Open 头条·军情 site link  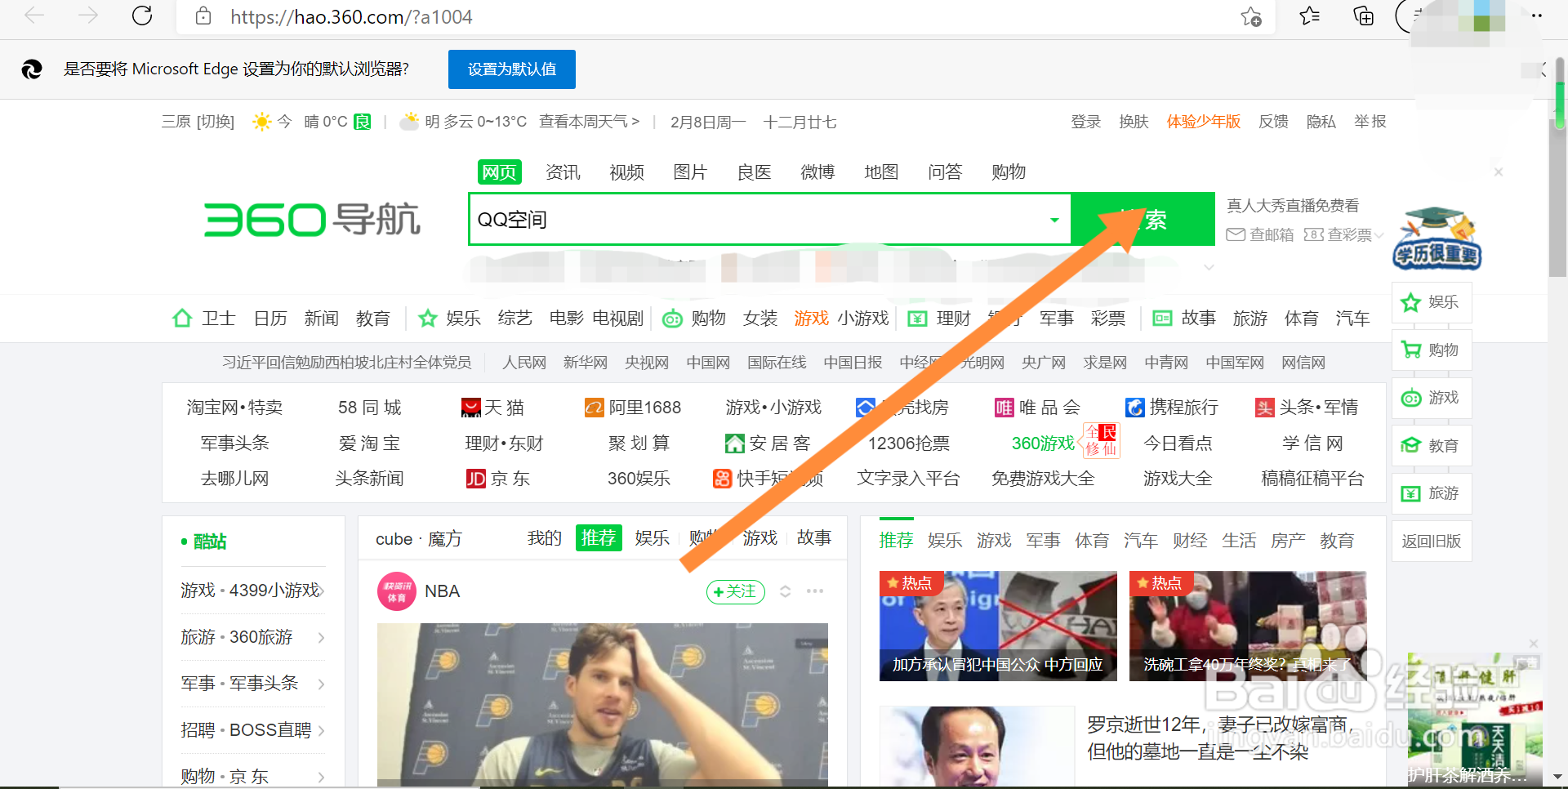pyautogui.click(x=1307, y=408)
